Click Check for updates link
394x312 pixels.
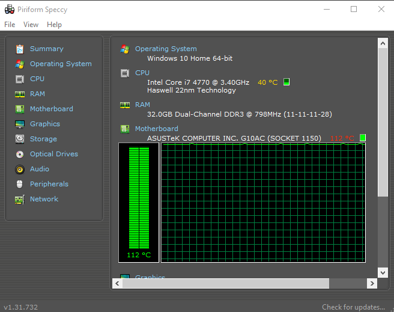pos(353,307)
